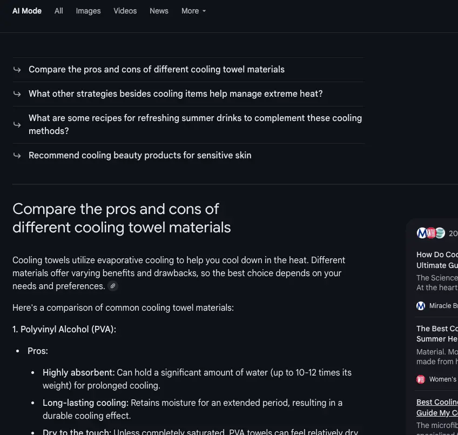Click the link chip icon after 'preferences.'
Image resolution: width=458 pixels, height=435 pixels.
point(113,286)
